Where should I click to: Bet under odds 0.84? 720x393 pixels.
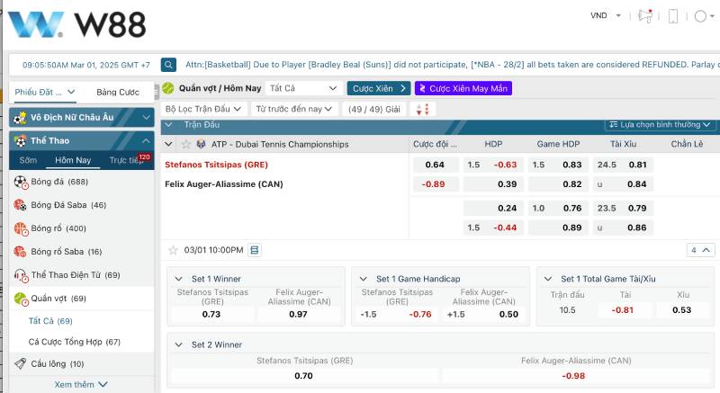(623, 184)
